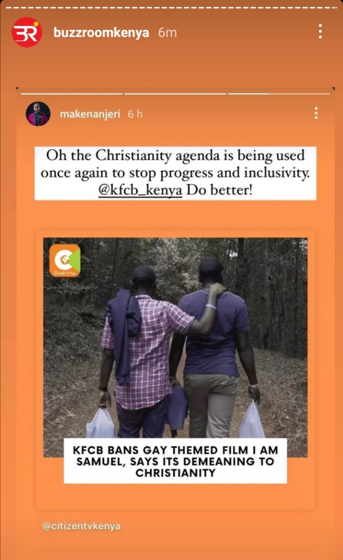
Task: Open the I Am Samuel film photo
Action: [175, 347]
